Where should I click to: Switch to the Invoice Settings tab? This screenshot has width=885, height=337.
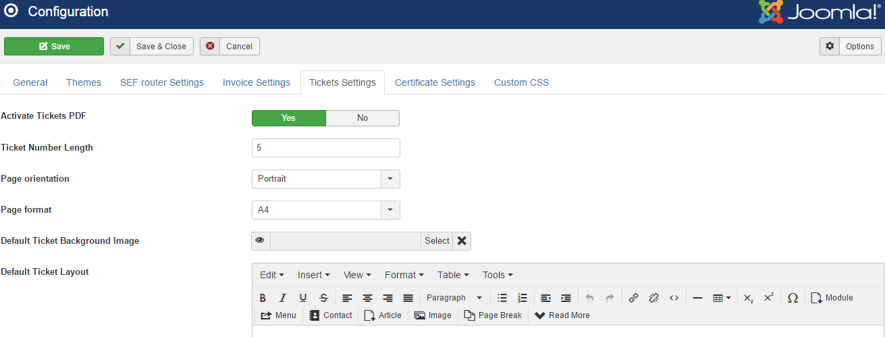click(257, 82)
